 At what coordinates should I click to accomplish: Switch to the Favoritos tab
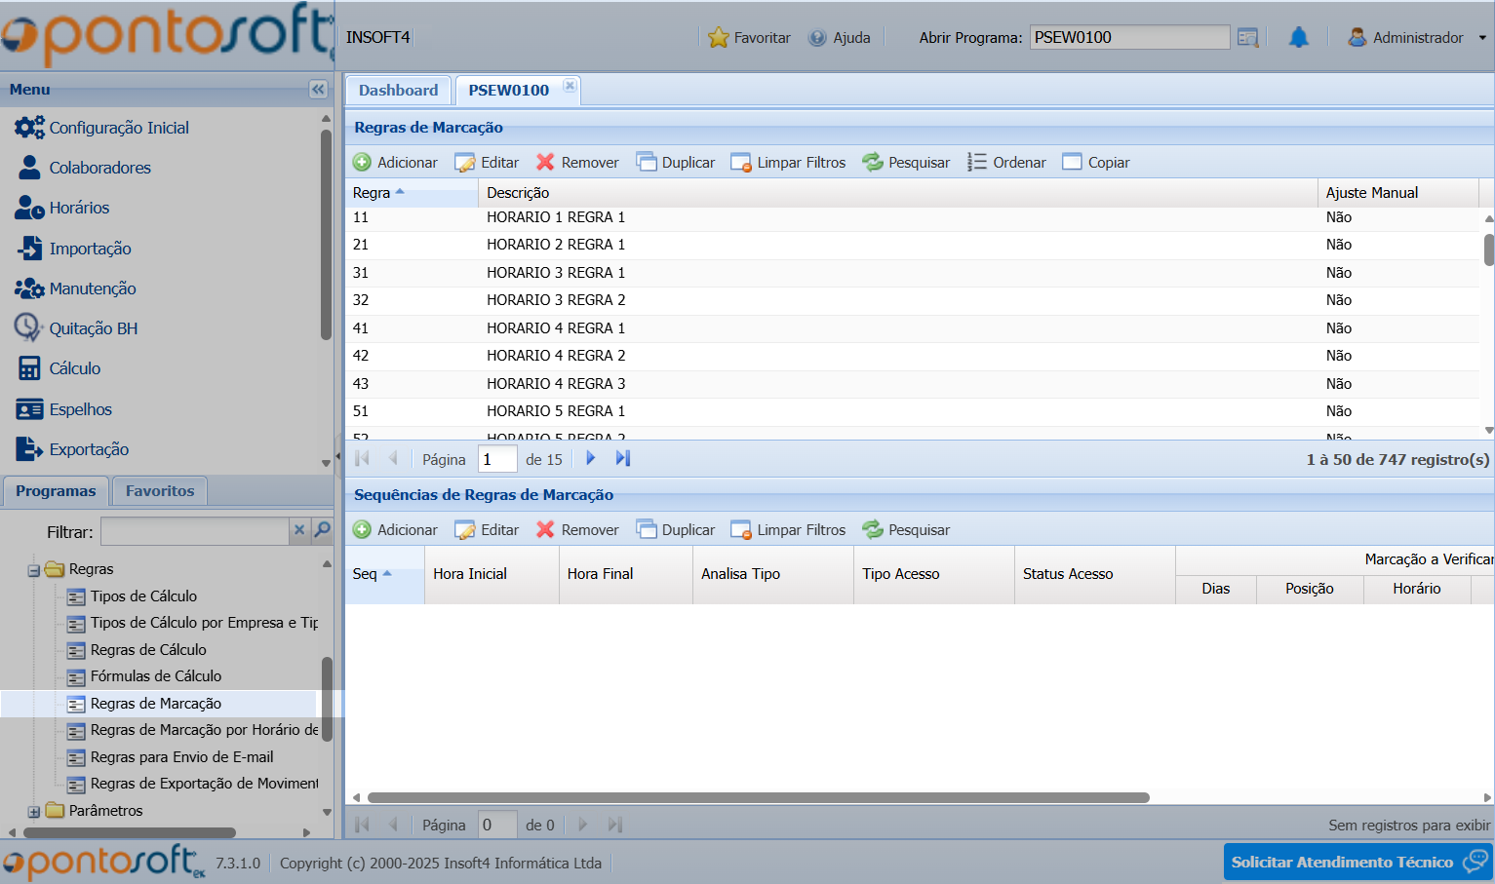tap(160, 491)
